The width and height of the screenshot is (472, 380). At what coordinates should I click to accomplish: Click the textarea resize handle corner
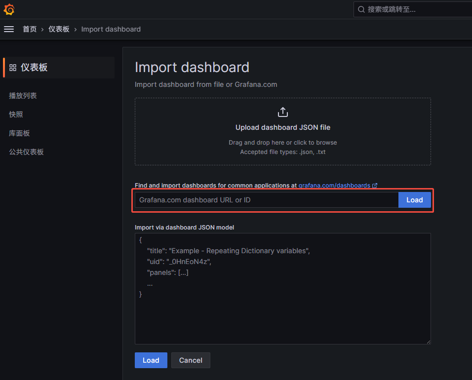click(428, 341)
